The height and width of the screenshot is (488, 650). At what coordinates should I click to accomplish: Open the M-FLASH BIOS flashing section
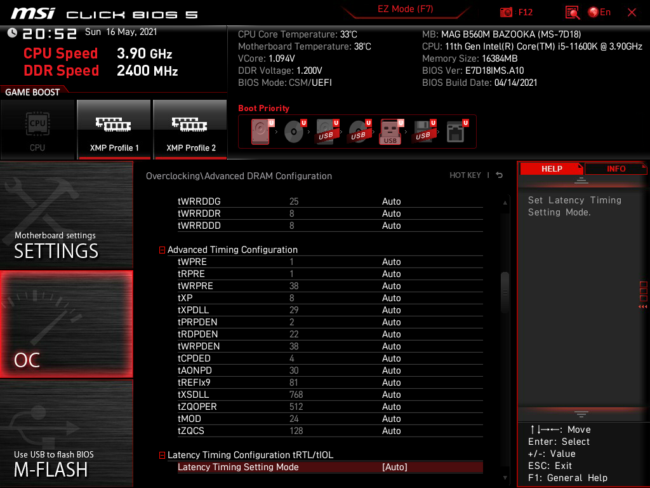[66, 433]
